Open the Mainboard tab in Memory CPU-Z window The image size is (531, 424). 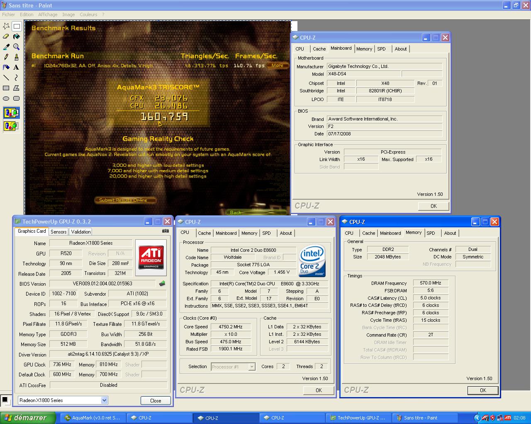coord(390,233)
